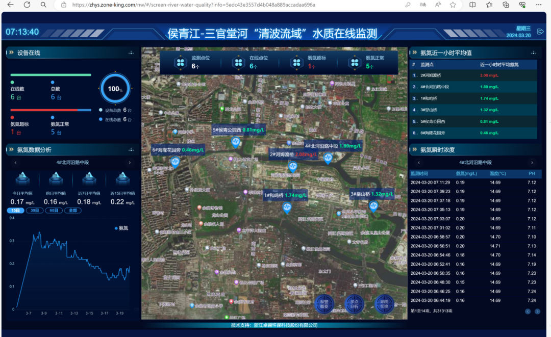This screenshot has width=551, height=337.
Task: Click the 6#海隆花园旁 map marker pin
Action: [x=175, y=163]
